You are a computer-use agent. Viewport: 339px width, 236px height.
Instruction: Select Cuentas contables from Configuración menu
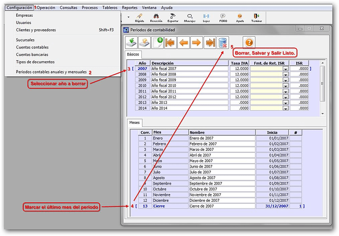(x=32, y=47)
